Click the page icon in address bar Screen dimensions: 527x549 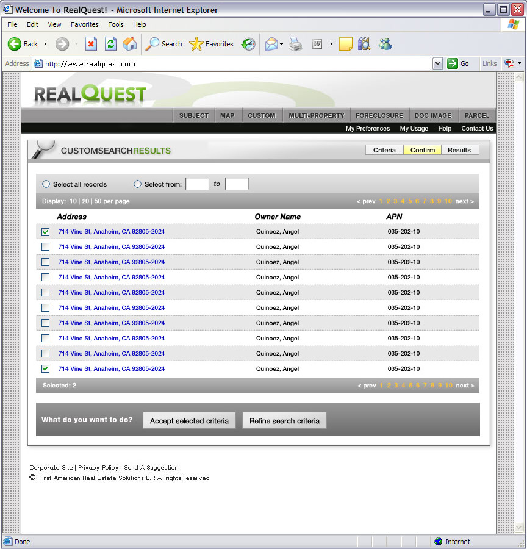tap(38, 63)
